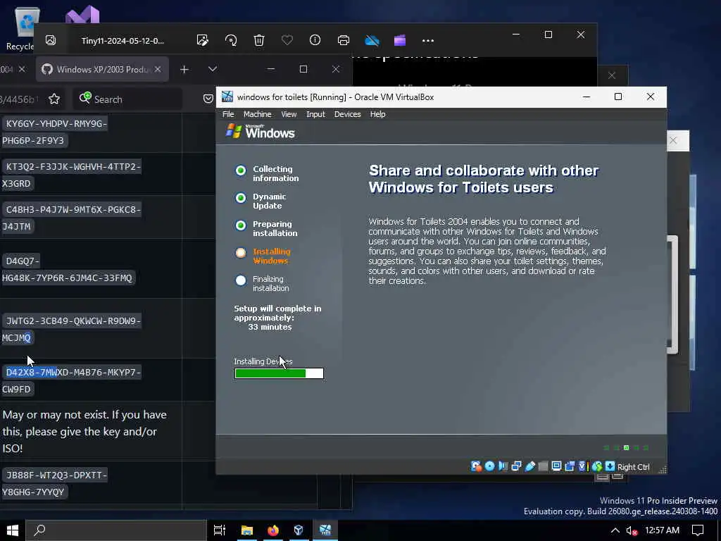The width and height of the screenshot is (721, 541).
Task: Show hidden tray icons chevron
Action: point(615,530)
